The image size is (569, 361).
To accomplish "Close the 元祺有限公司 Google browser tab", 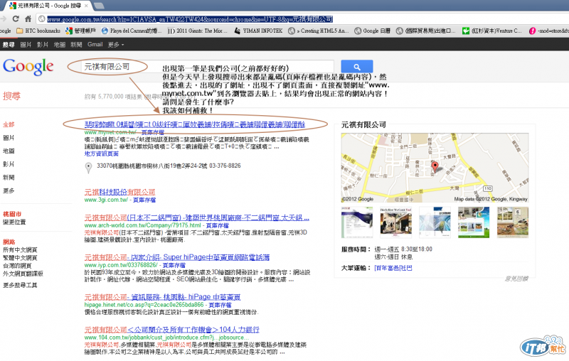I will coord(86,6).
